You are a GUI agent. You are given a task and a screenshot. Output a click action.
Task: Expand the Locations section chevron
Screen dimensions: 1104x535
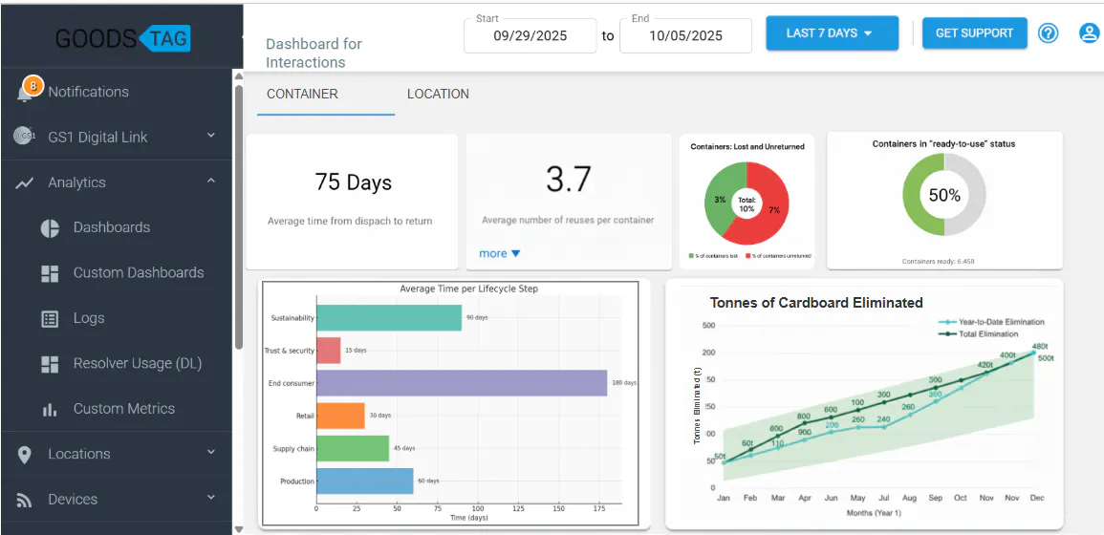tap(211, 453)
